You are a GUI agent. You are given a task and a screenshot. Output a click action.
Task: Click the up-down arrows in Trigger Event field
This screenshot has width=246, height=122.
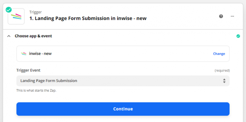tap(224, 81)
